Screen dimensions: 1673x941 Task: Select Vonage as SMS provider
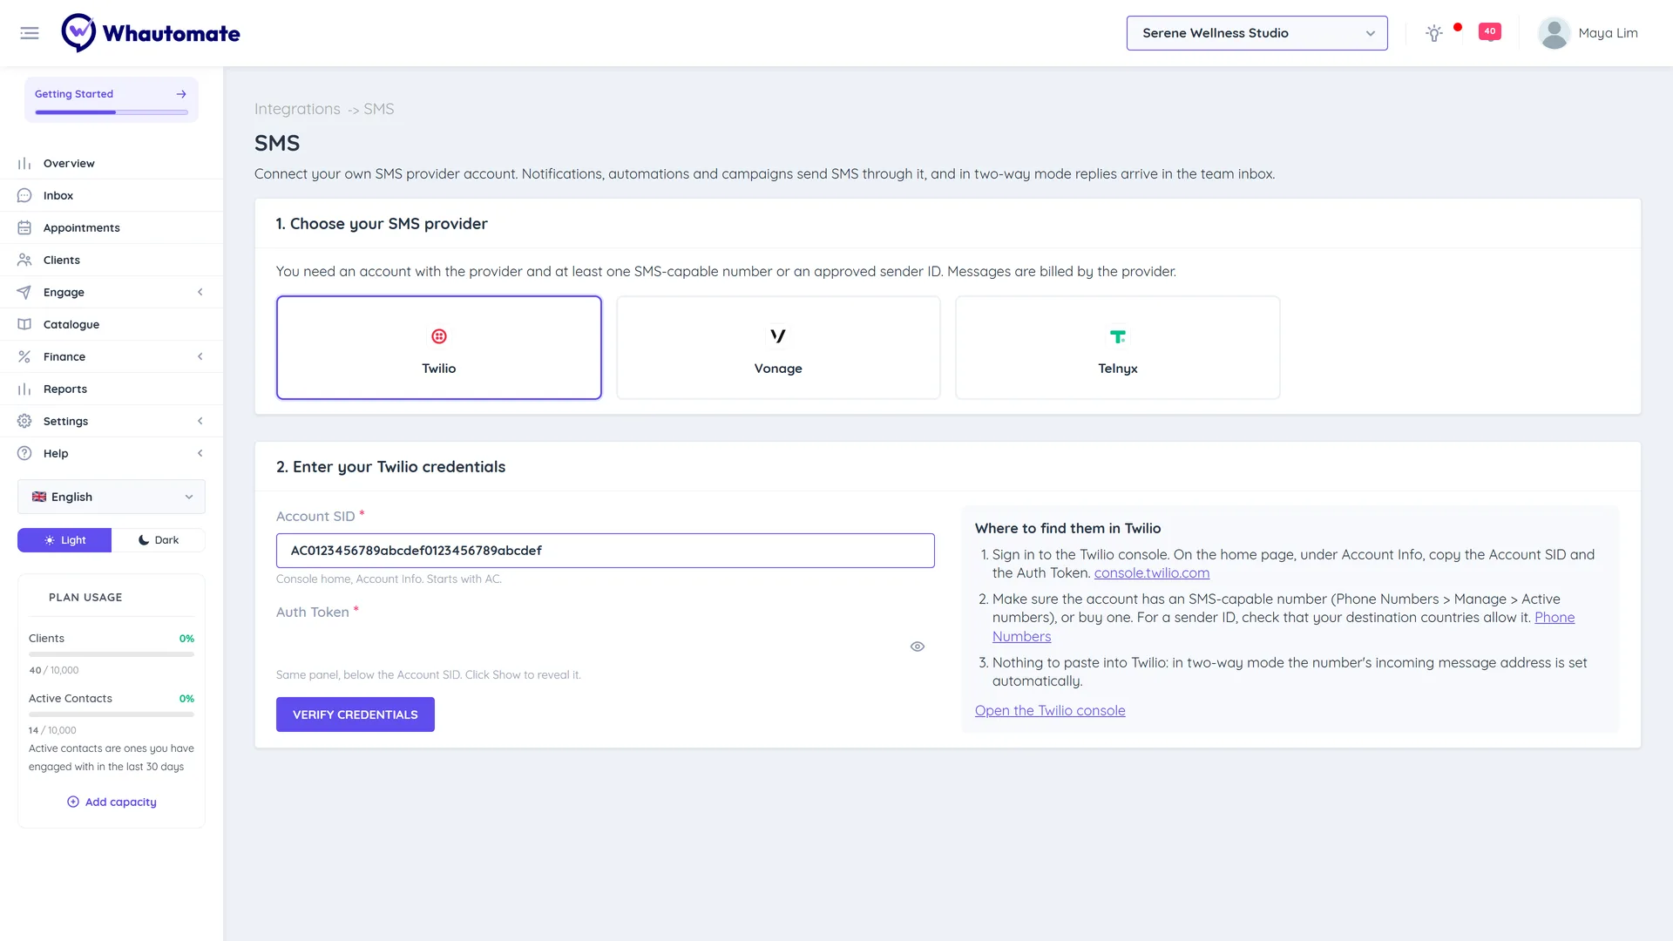tap(778, 348)
